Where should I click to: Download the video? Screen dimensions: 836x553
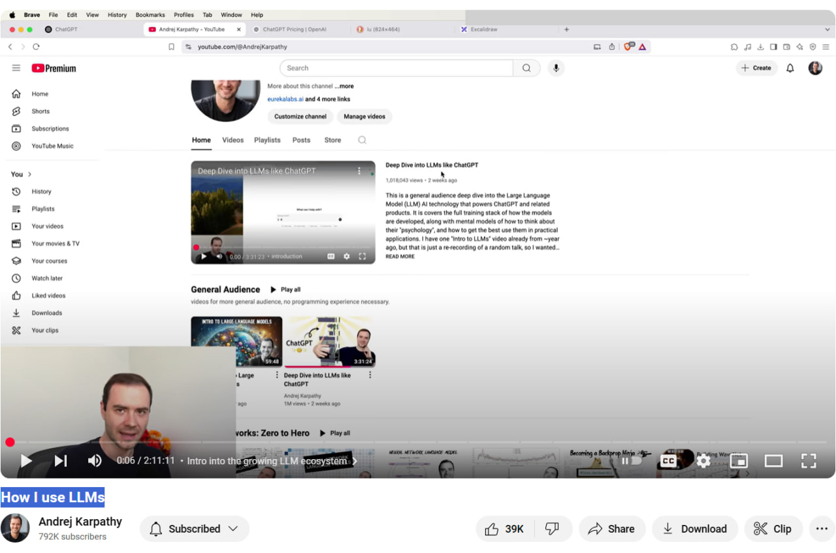click(x=695, y=529)
